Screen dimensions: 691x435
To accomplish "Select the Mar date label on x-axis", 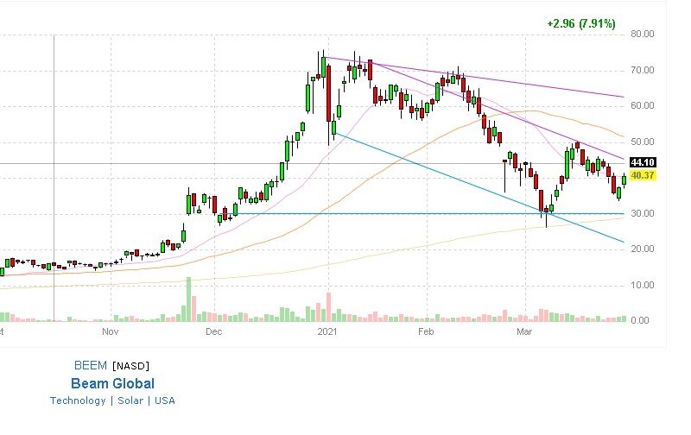I will 524,331.
